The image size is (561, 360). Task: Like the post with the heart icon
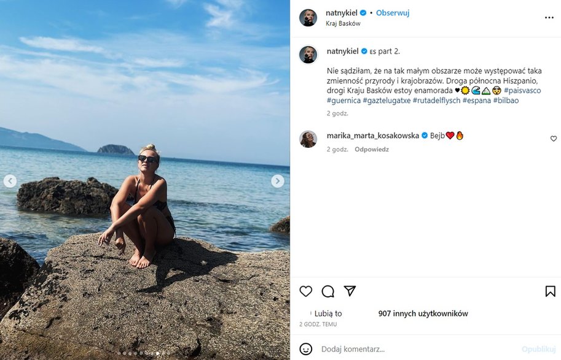(305, 291)
